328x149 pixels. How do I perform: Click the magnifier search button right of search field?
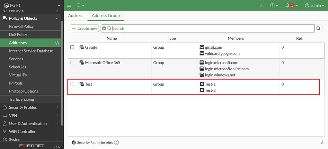pos(318,28)
